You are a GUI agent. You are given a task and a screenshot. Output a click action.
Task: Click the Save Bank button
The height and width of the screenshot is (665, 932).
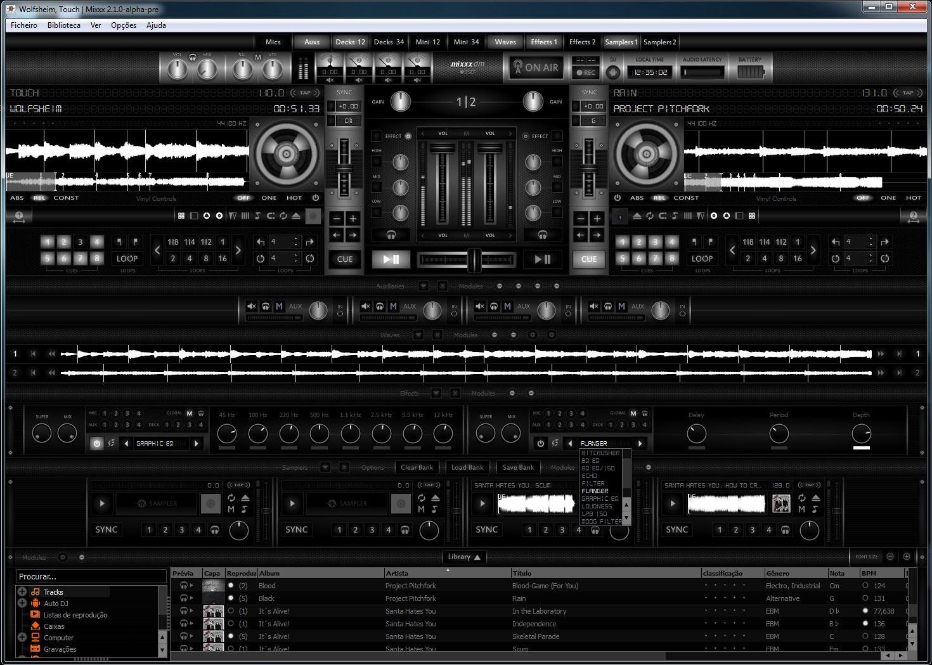click(518, 467)
